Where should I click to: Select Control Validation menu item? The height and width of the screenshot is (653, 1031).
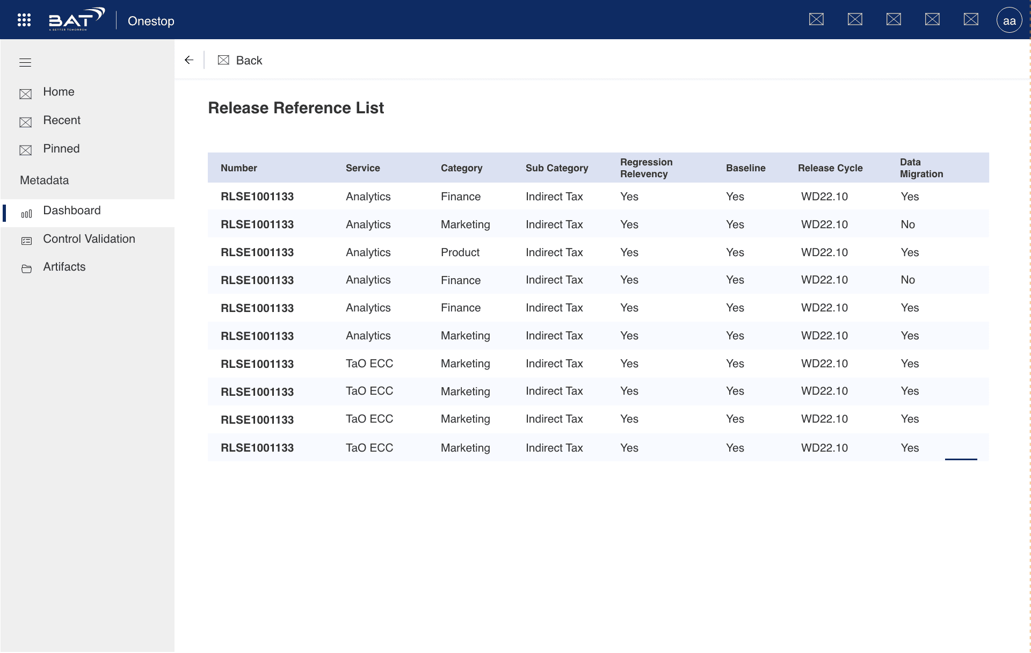coord(89,239)
